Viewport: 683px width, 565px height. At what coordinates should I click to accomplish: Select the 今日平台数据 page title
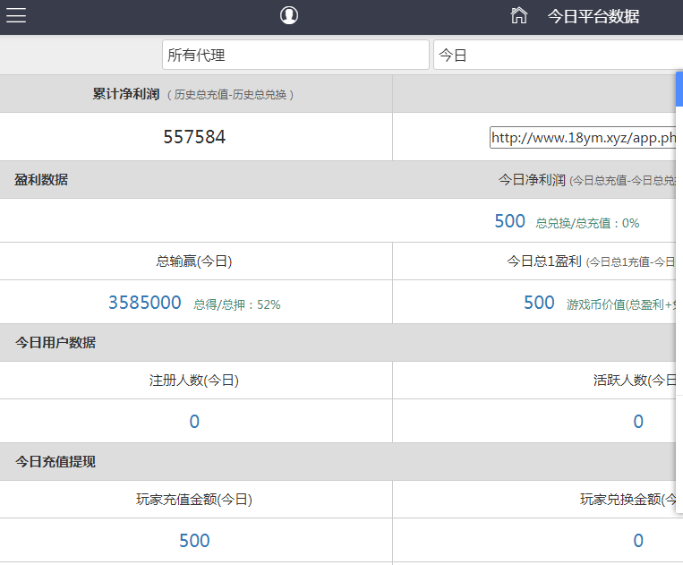pyautogui.click(x=593, y=17)
